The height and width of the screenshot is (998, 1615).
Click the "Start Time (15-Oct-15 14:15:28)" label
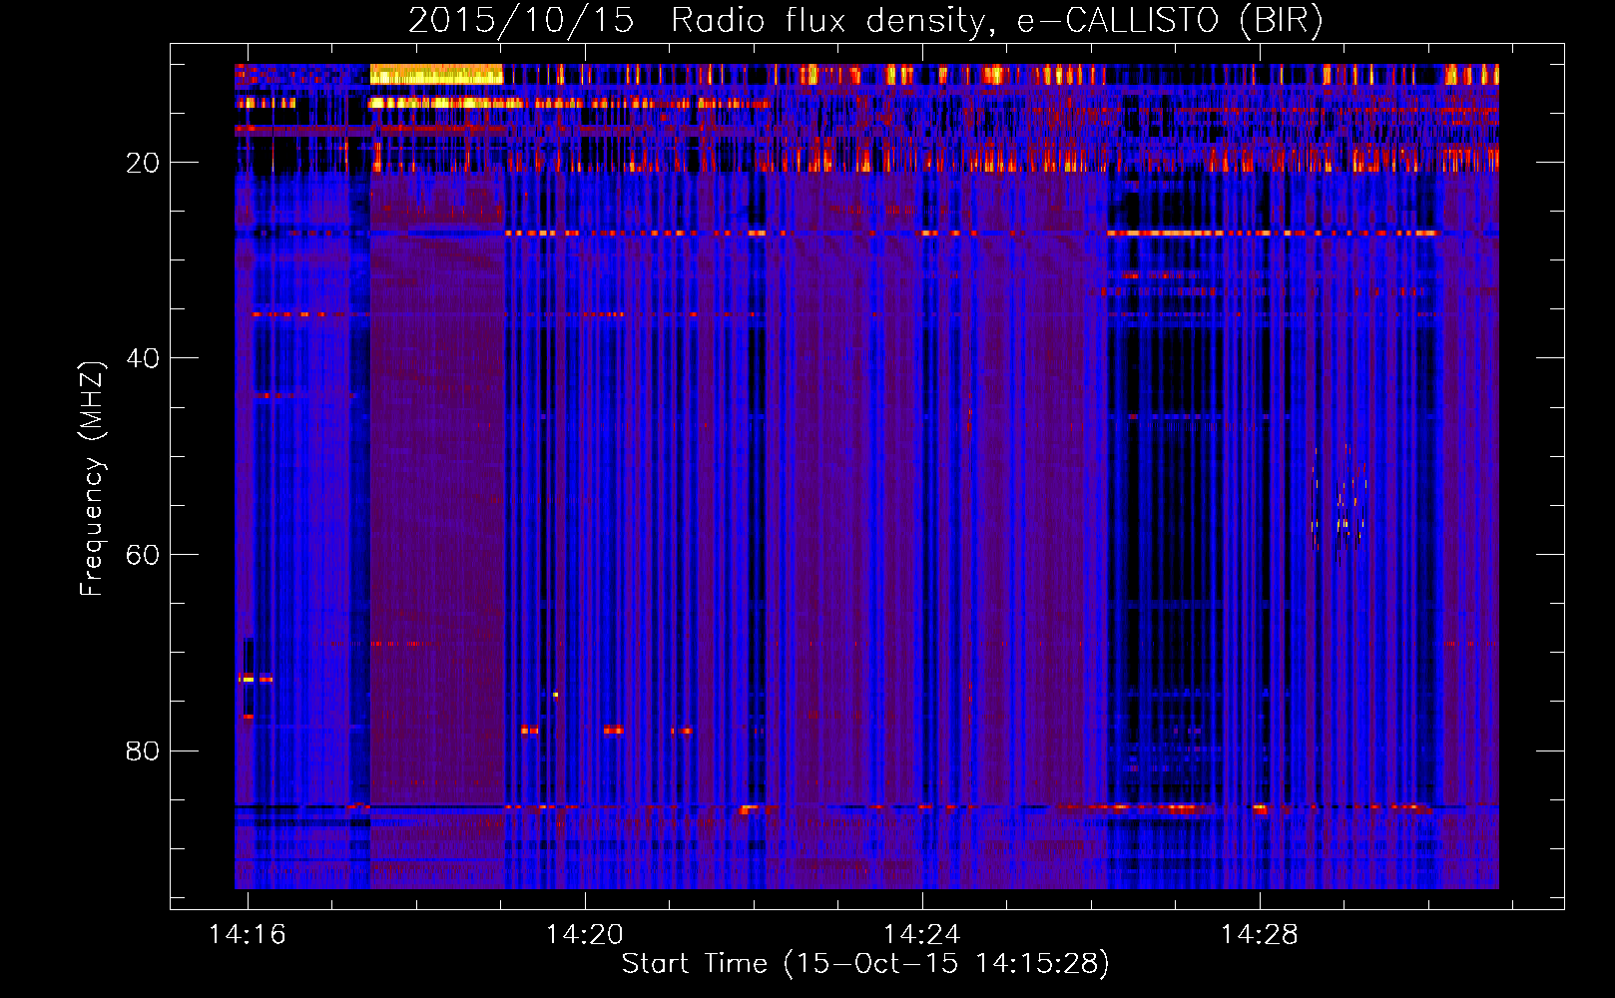pyautogui.click(x=865, y=964)
